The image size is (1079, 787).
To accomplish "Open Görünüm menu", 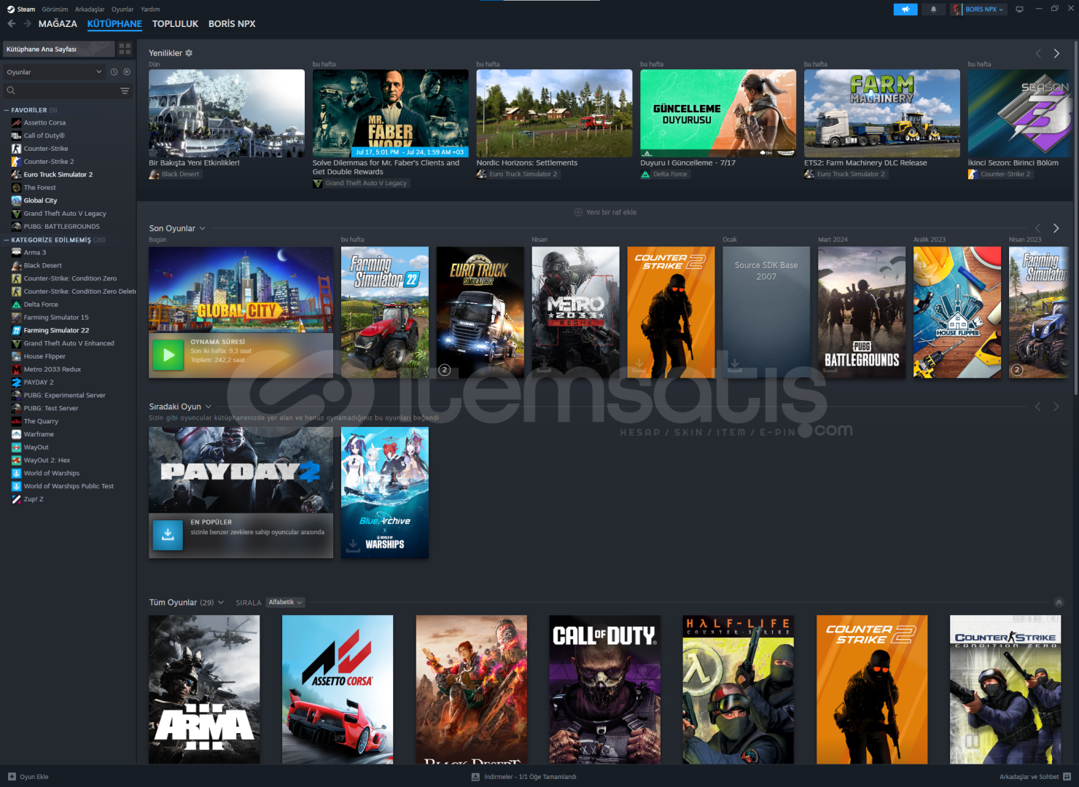I will click(x=55, y=9).
